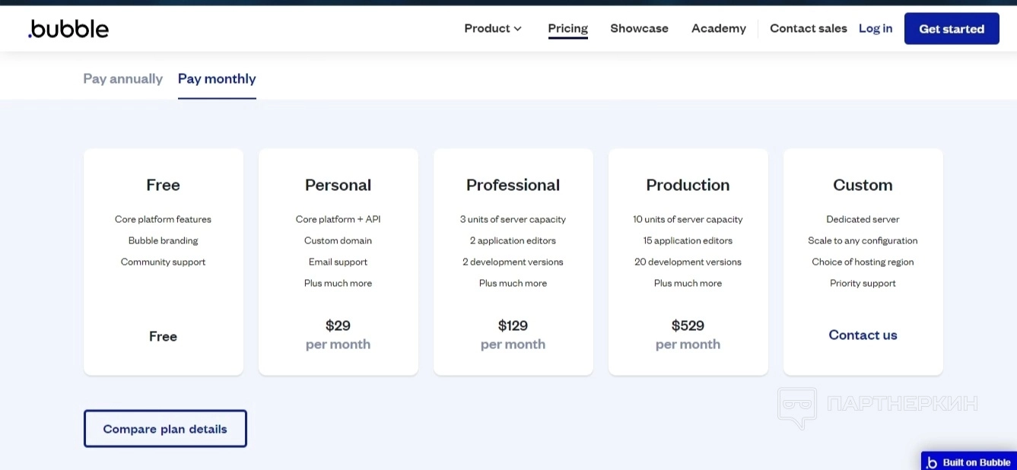Click the $29 per month price
Image resolution: width=1017 pixels, height=470 pixels.
pyautogui.click(x=338, y=335)
